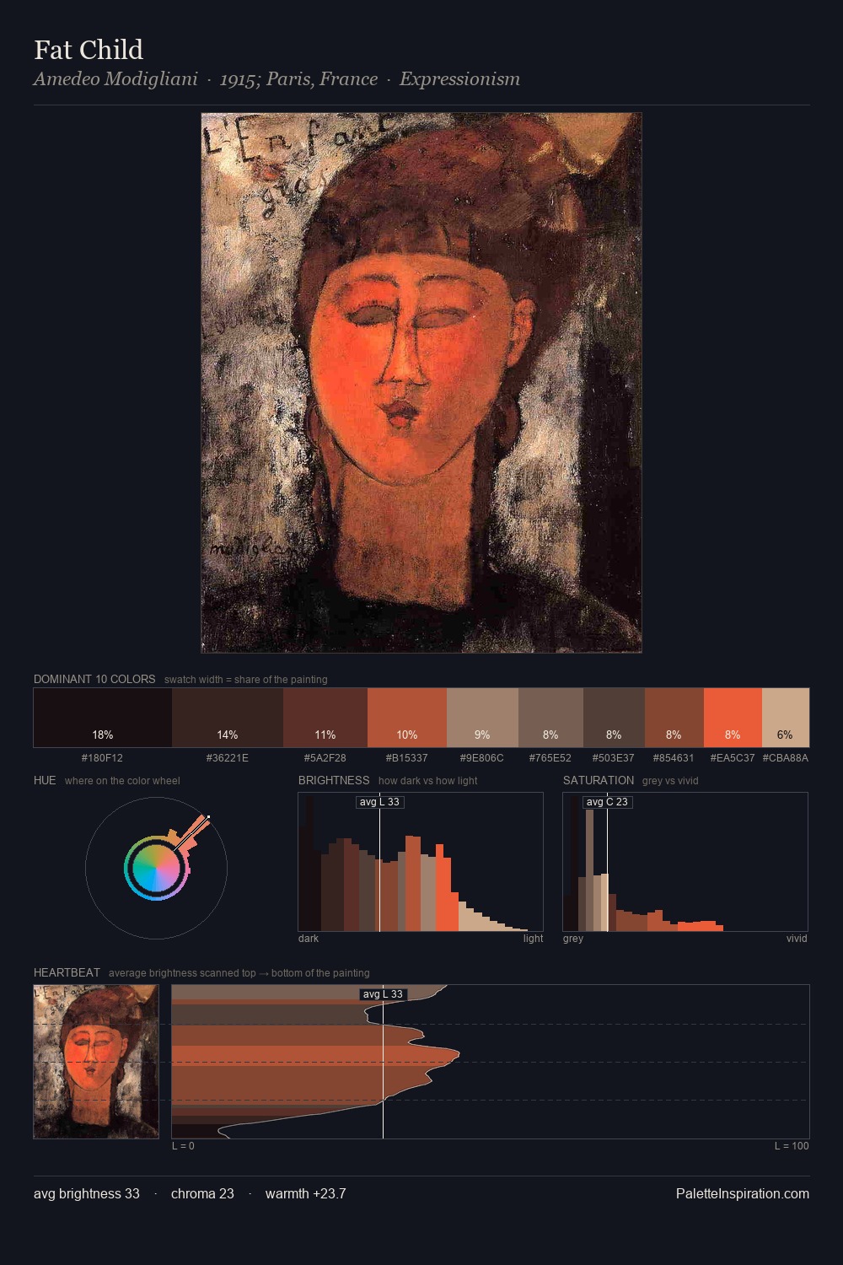
Task: Click the HEARTBEAT section heading
Action: coord(67,972)
